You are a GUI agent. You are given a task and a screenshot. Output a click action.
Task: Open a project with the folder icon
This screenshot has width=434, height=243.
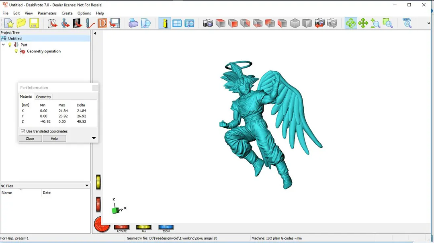point(21,23)
